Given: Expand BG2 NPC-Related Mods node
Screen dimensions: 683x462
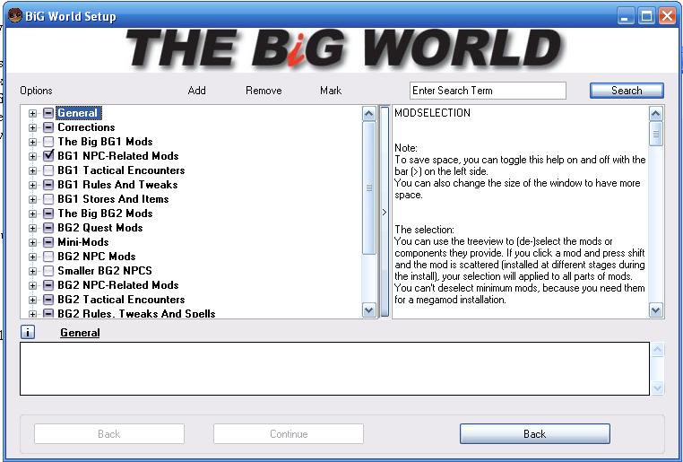Looking at the screenshot, I should coord(32,286).
